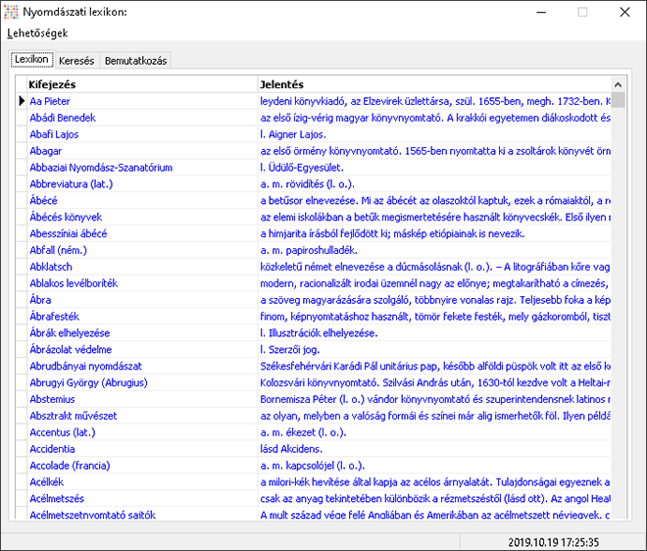
Task: Click the scrollbar up arrow
Action: point(618,84)
